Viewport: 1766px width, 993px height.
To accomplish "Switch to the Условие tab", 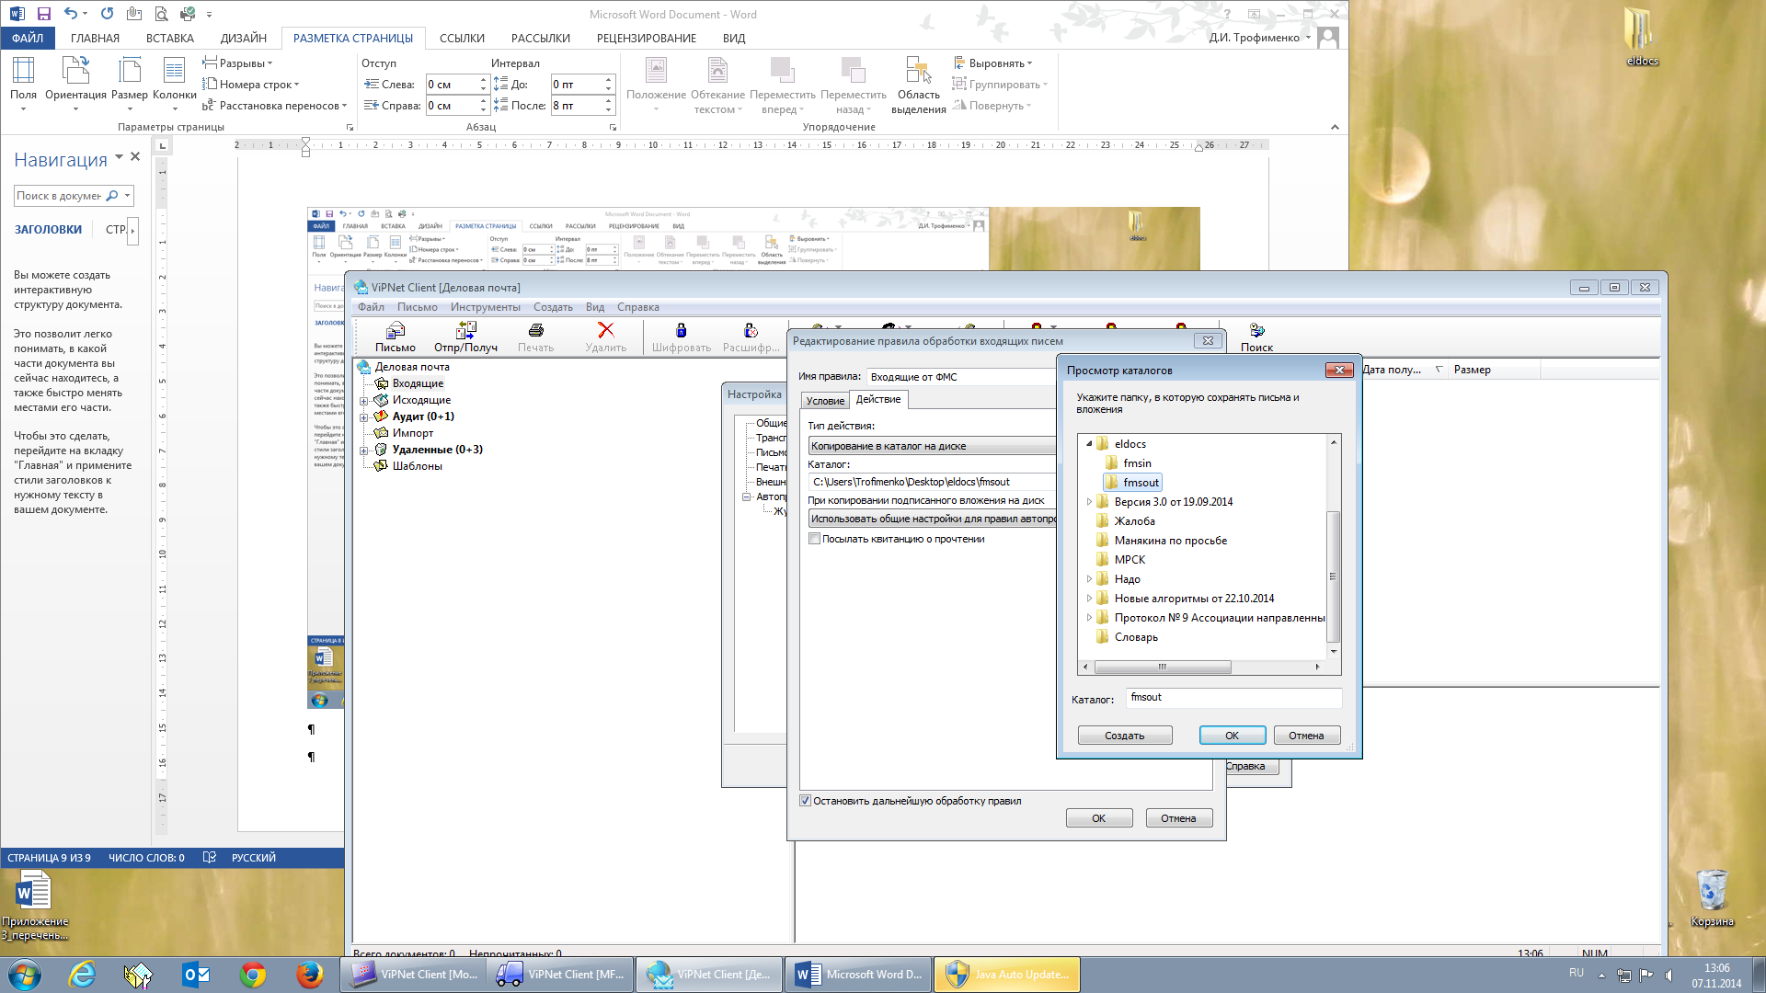I will [x=824, y=401].
